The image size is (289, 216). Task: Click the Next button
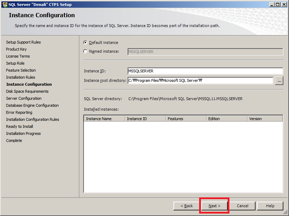pos(214,206)
